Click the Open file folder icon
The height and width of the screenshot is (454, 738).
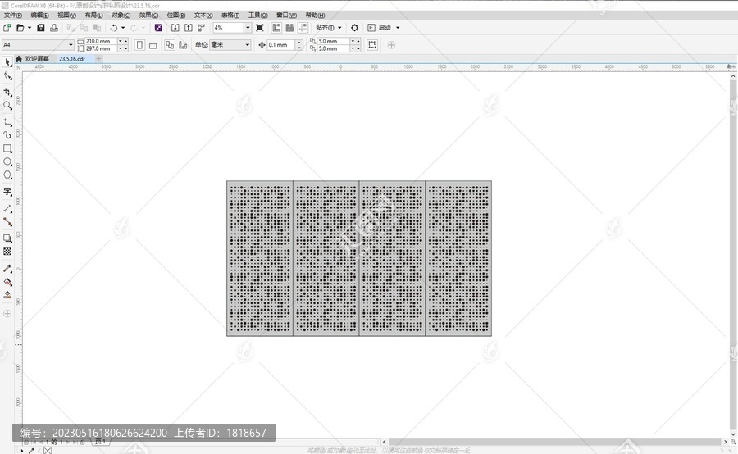20,28
